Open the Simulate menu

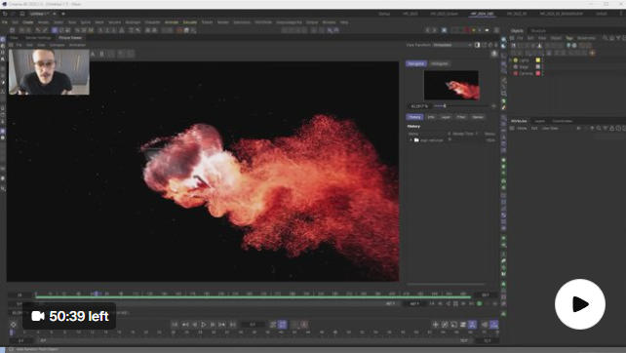pyautogui.click(x=190, y=22)
